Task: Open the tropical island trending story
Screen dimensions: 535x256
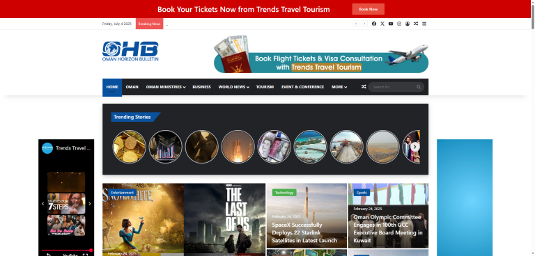Action: [310, 147]
